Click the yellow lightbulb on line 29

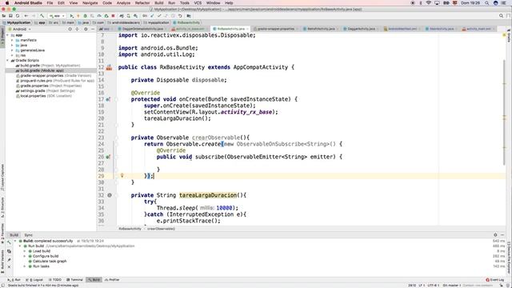click(x=122, y=176)
